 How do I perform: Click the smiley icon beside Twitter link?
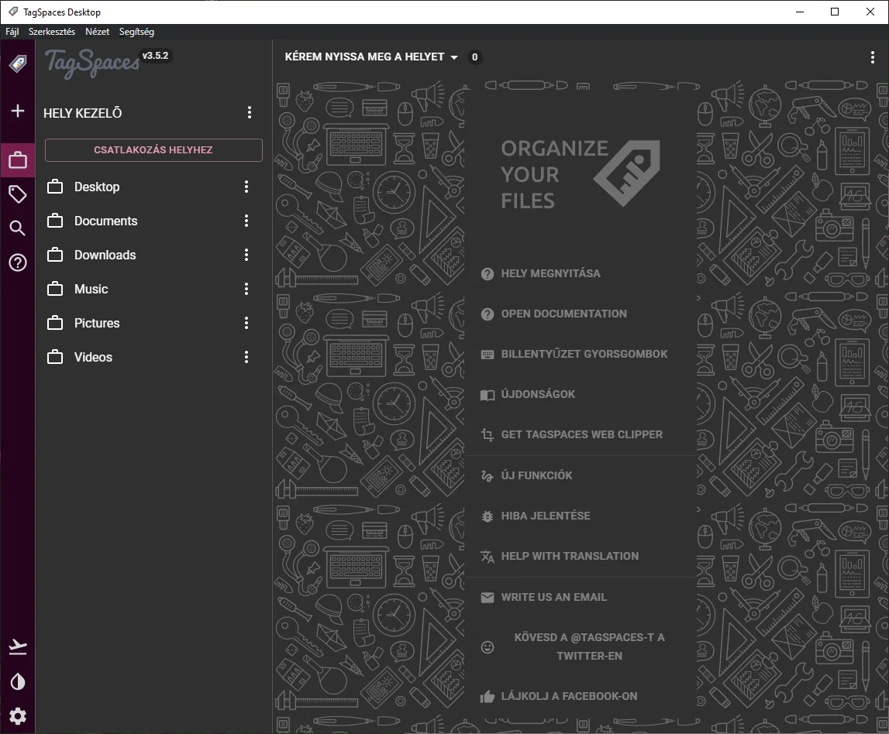pos(487,647)
